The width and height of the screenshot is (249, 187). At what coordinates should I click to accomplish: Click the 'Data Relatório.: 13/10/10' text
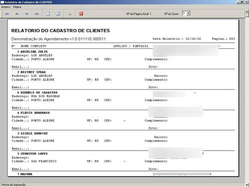click(177, 39)
